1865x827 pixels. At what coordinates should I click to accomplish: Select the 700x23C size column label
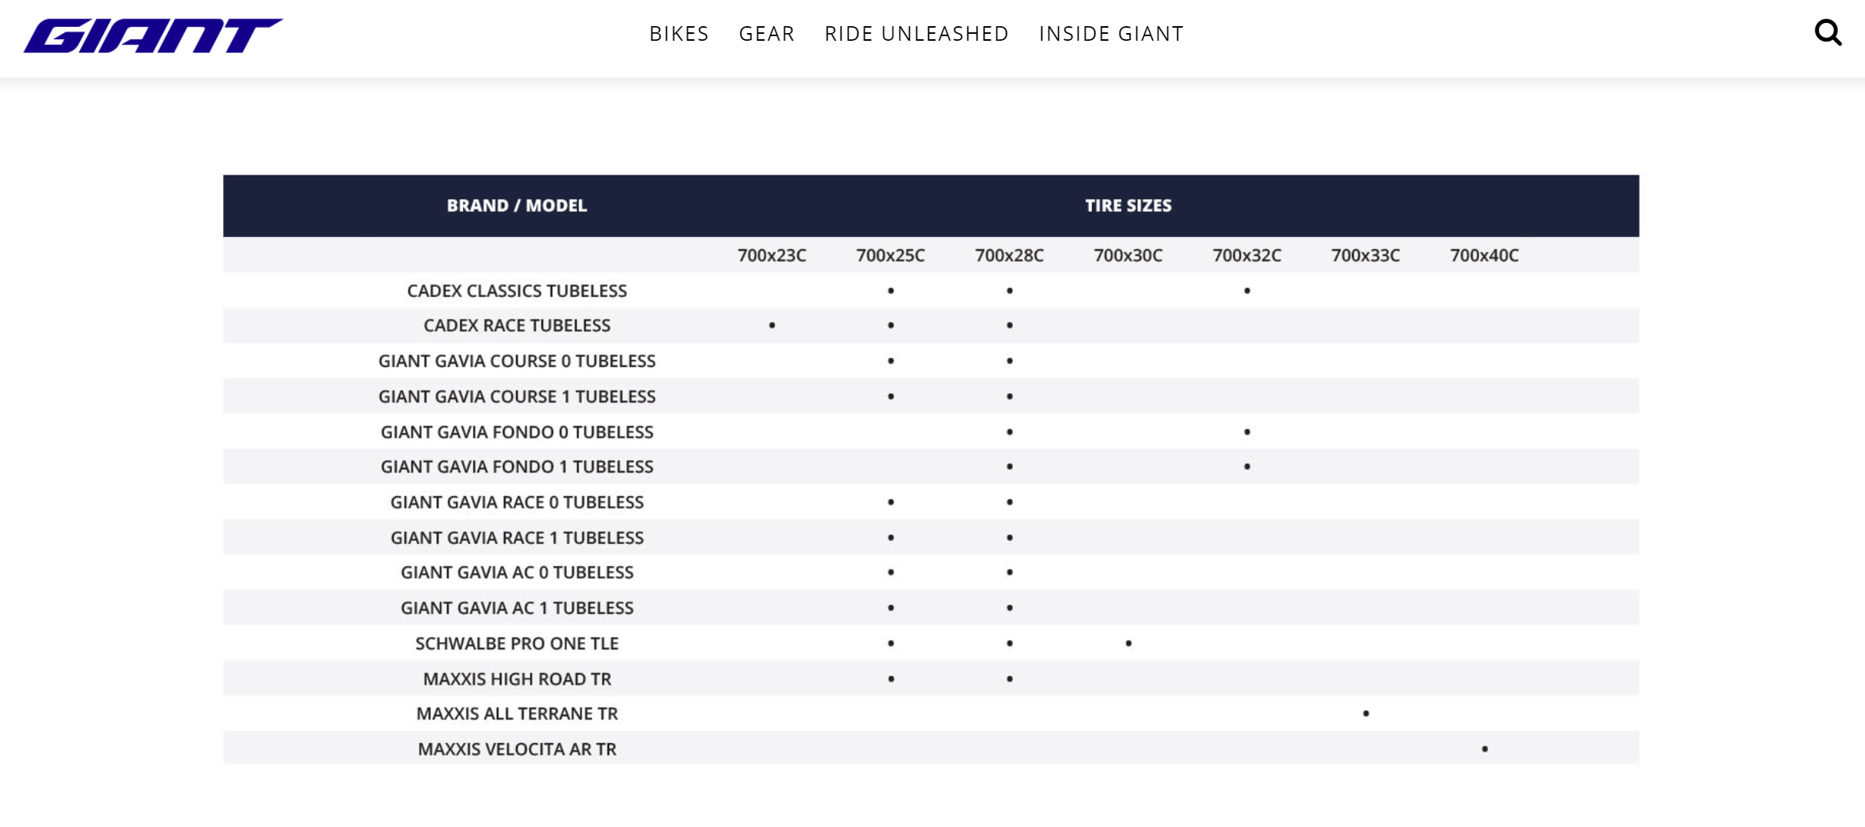(772, 255)
